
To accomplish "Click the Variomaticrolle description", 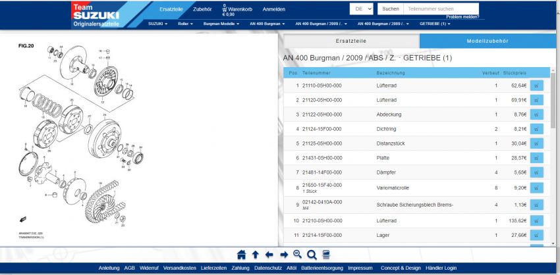I will 393,187.
